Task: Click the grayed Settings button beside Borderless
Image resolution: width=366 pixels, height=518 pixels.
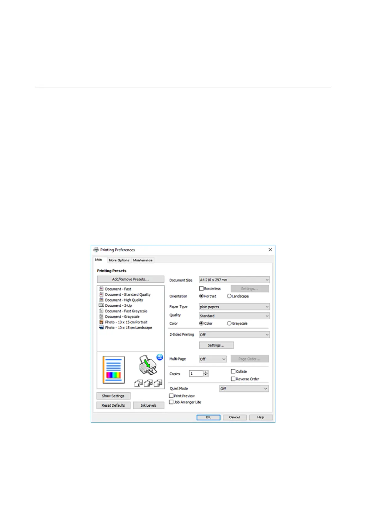Action: coord(250,289)
